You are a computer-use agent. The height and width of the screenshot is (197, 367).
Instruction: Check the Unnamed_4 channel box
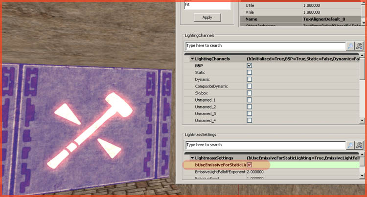point(250,120)
